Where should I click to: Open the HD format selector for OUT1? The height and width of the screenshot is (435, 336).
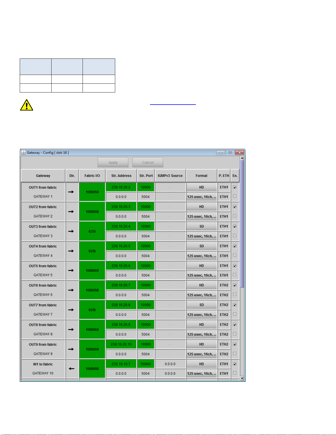point(202,187)
